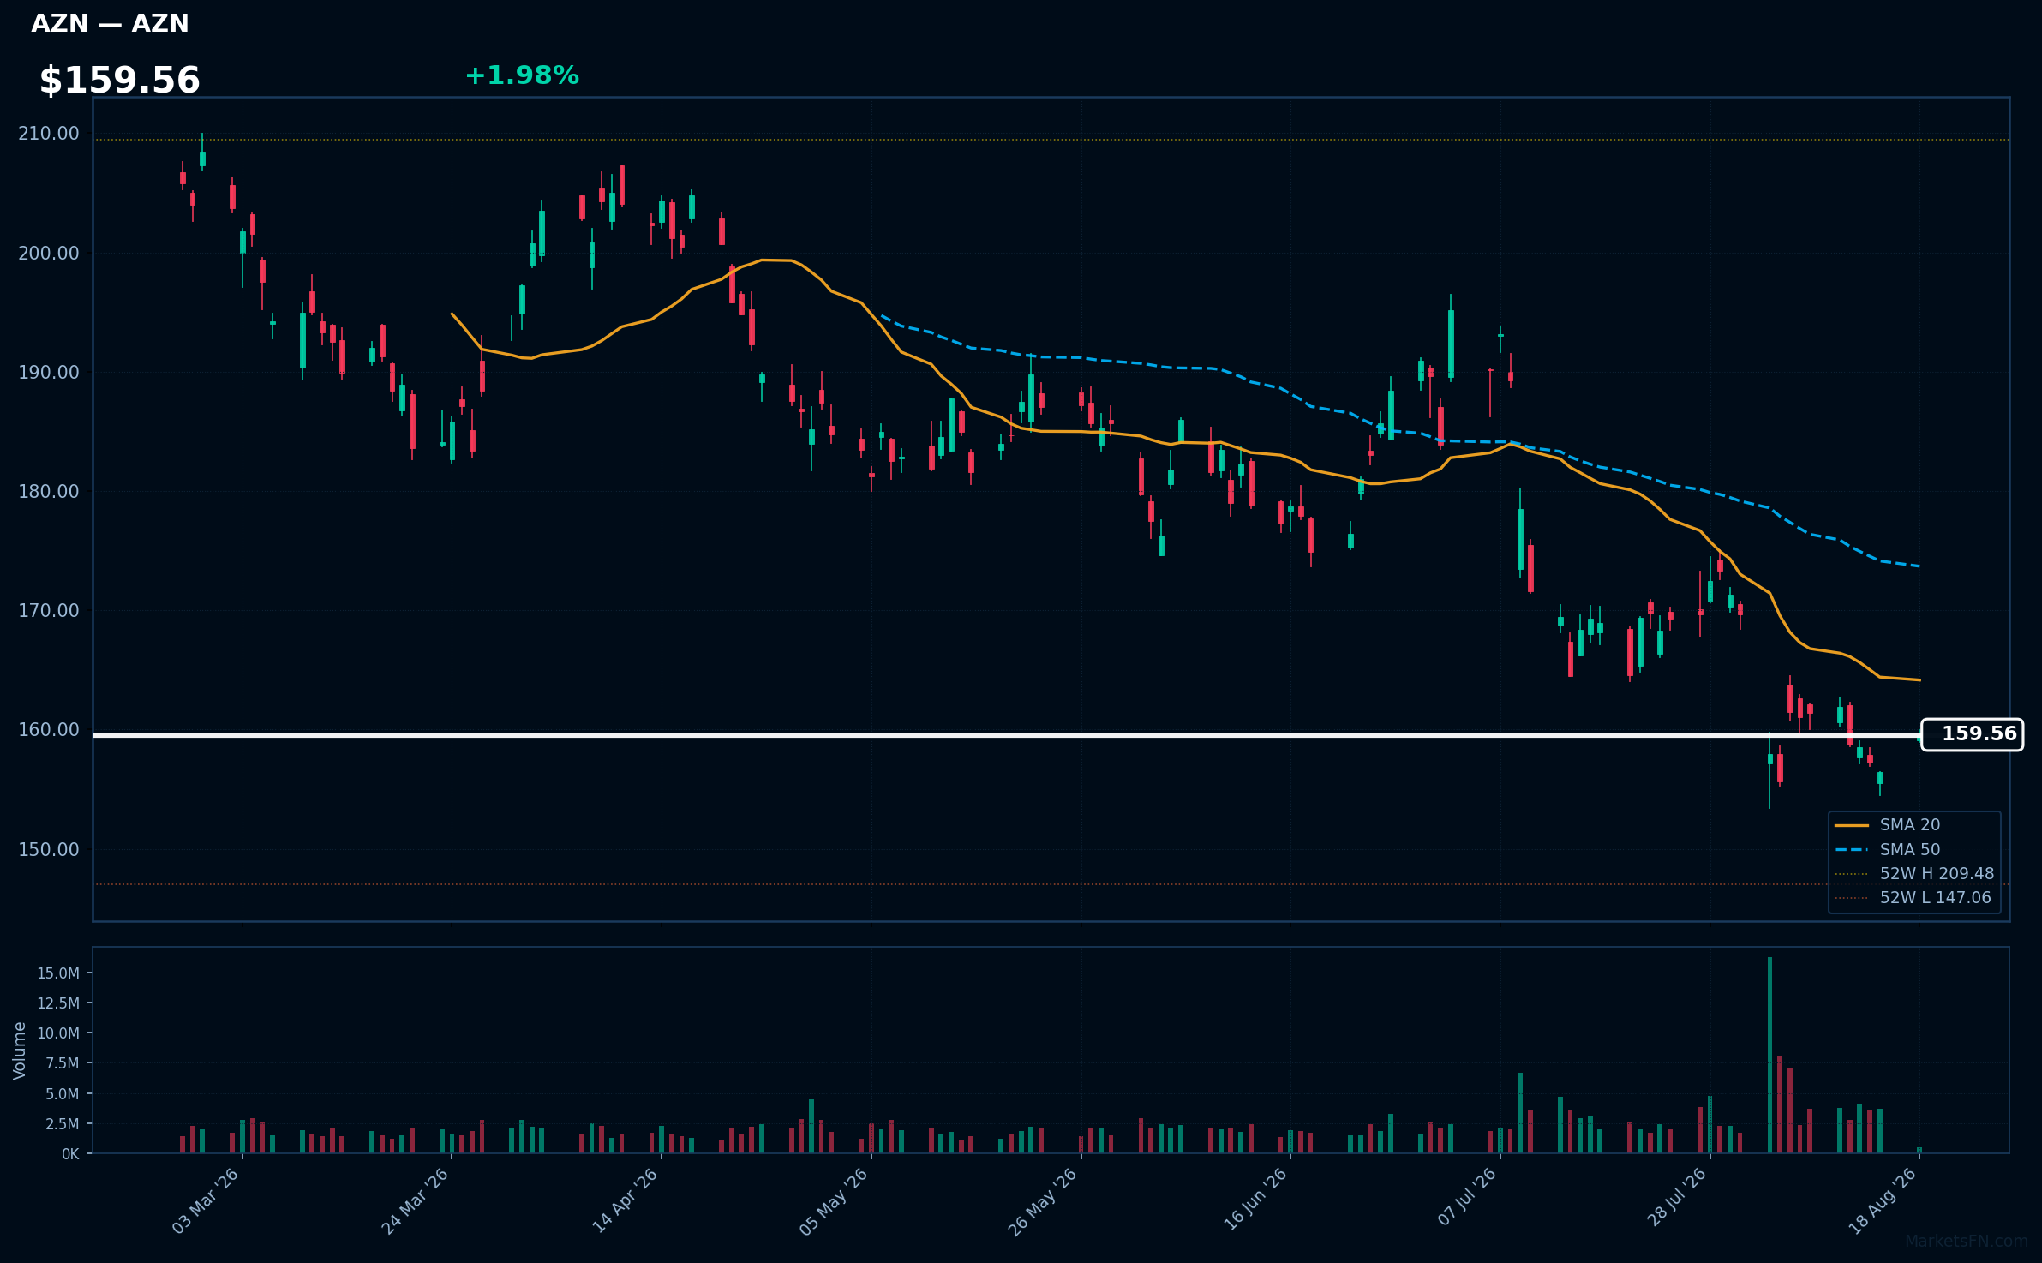Click the "150.00" price axis label
The width and height of the screenshot is (2042, 1263).
(49, 849)
